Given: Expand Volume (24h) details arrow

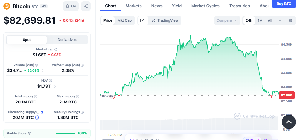Looking at the screenshot, I should tap(43, 70).
